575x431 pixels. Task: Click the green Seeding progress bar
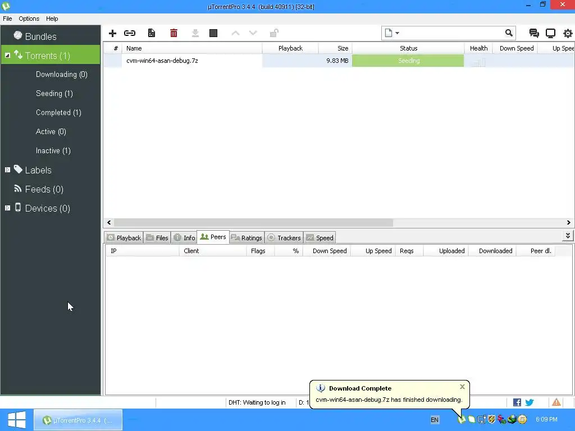click(x=408, y=61)
